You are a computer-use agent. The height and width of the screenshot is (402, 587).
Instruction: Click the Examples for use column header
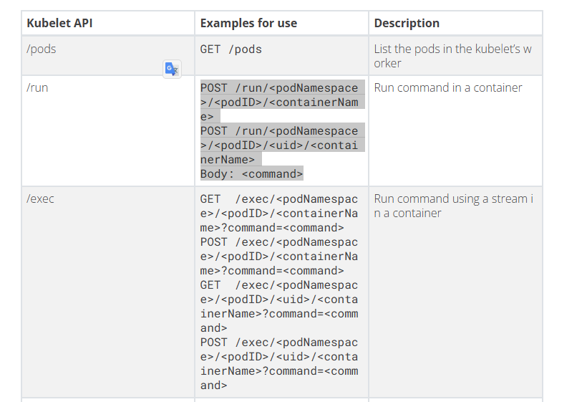[248, 23]
